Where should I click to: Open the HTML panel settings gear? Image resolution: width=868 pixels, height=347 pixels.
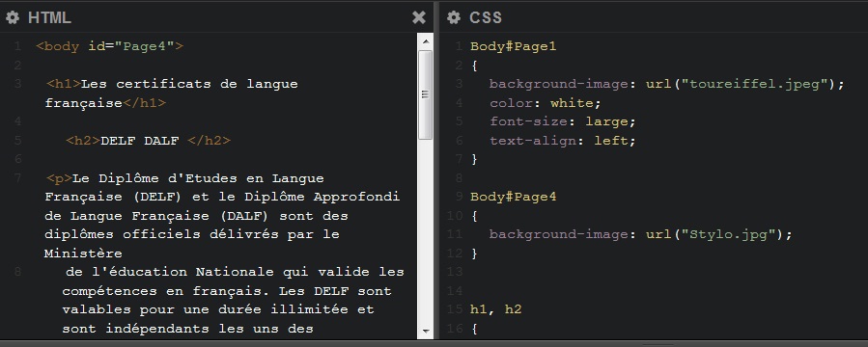coord(13,17)
